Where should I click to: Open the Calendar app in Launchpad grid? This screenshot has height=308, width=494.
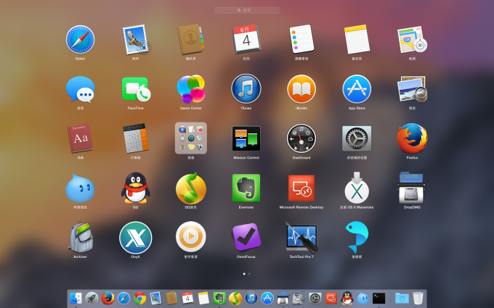pyautogui.click(x=246, y=39)
